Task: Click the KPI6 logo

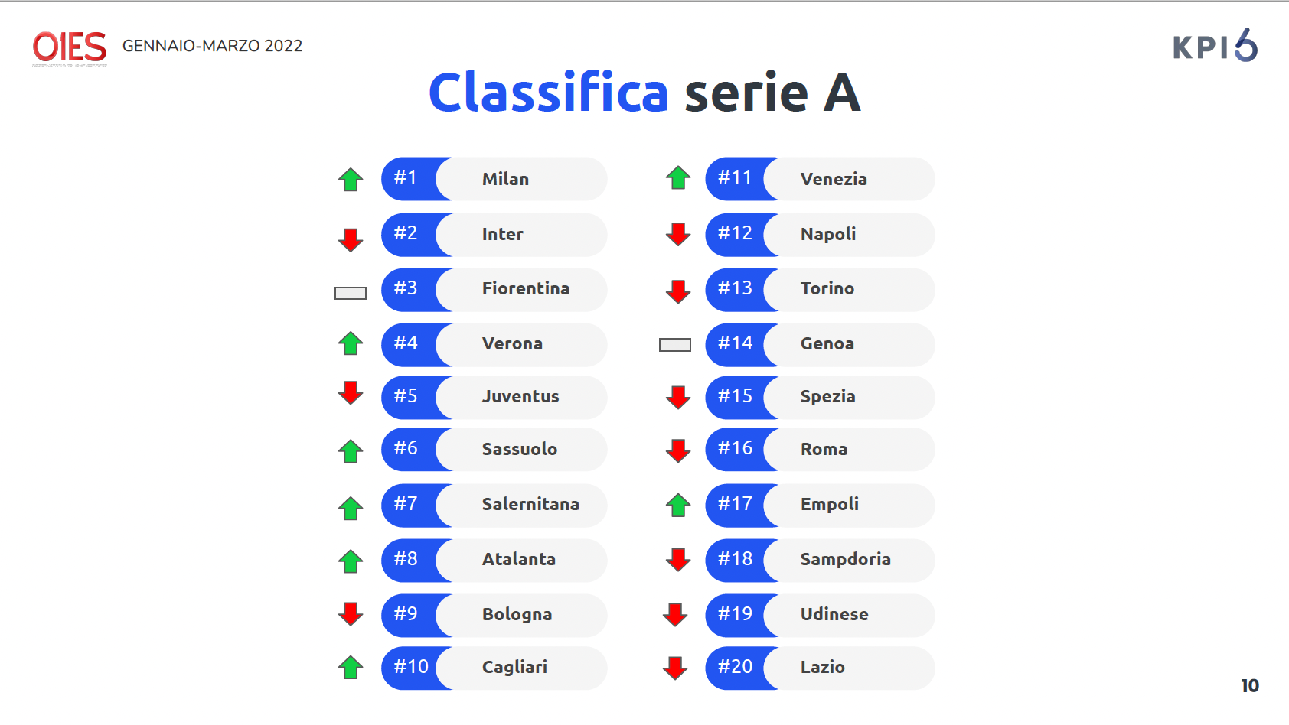Action: point(1216,46)
